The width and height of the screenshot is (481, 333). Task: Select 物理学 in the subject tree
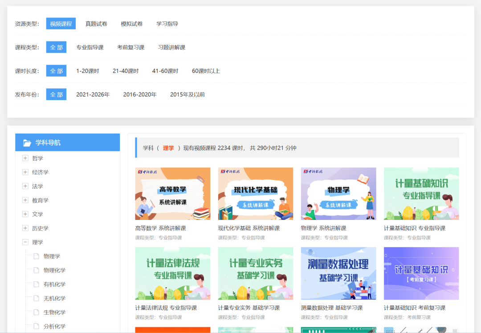click(52, 256)
